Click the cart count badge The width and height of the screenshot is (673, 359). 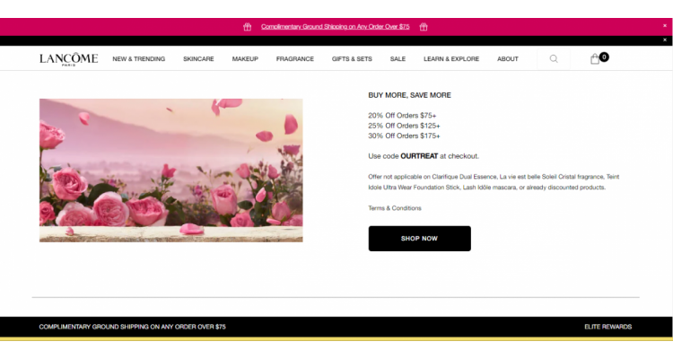point(604,57)
